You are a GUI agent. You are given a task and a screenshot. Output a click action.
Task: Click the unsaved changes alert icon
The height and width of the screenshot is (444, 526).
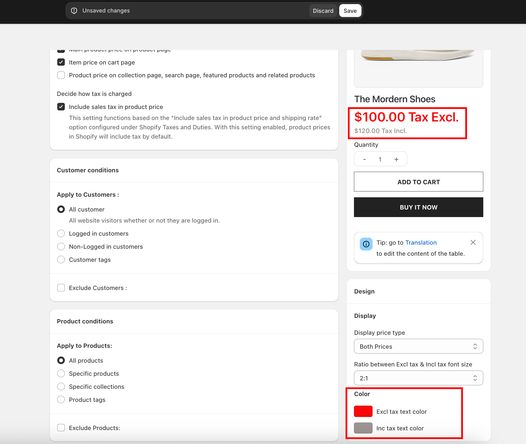[x=74, y=11]
